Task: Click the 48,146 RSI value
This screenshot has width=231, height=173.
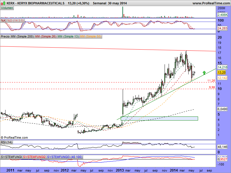Action: [x=222, y=147]
